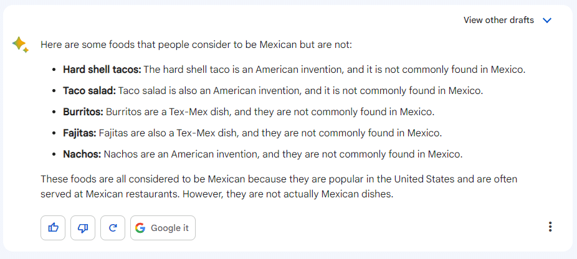Select the bold Fajitas list item label

click(80, 133)
